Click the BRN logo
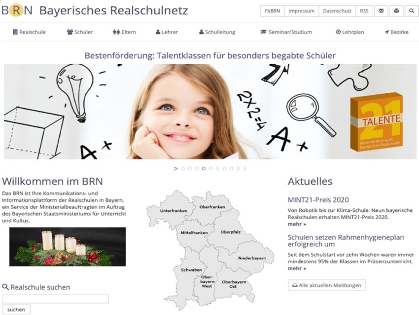Screen dimensions: 419x315 click(17, 10)
